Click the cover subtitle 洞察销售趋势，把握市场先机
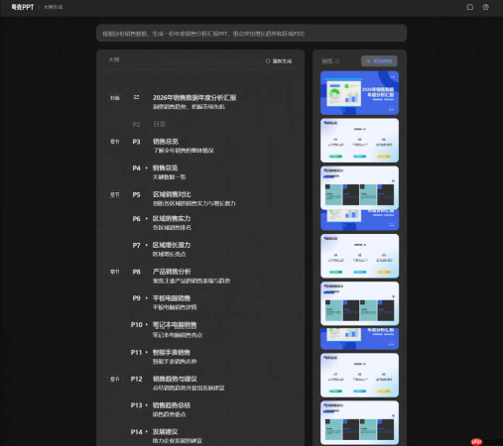Screen dimensions: 503x446 [189, 107]
